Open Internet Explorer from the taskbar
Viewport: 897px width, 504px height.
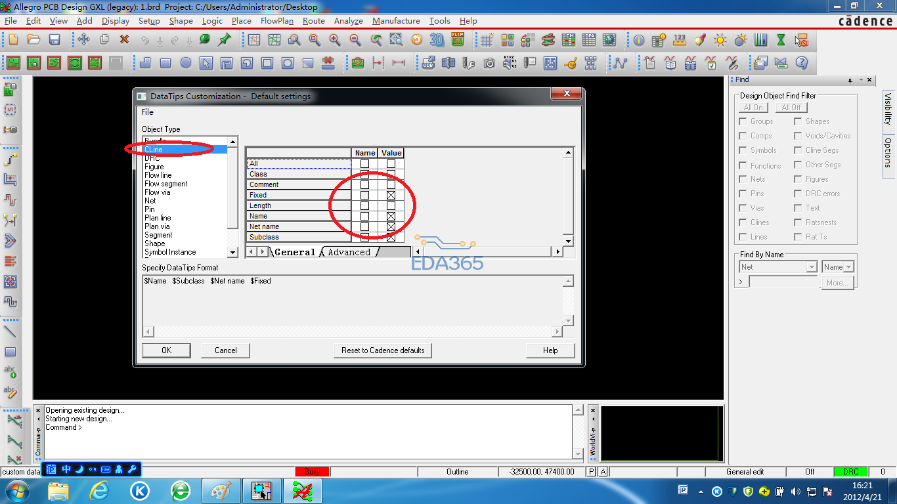point(99,490)
